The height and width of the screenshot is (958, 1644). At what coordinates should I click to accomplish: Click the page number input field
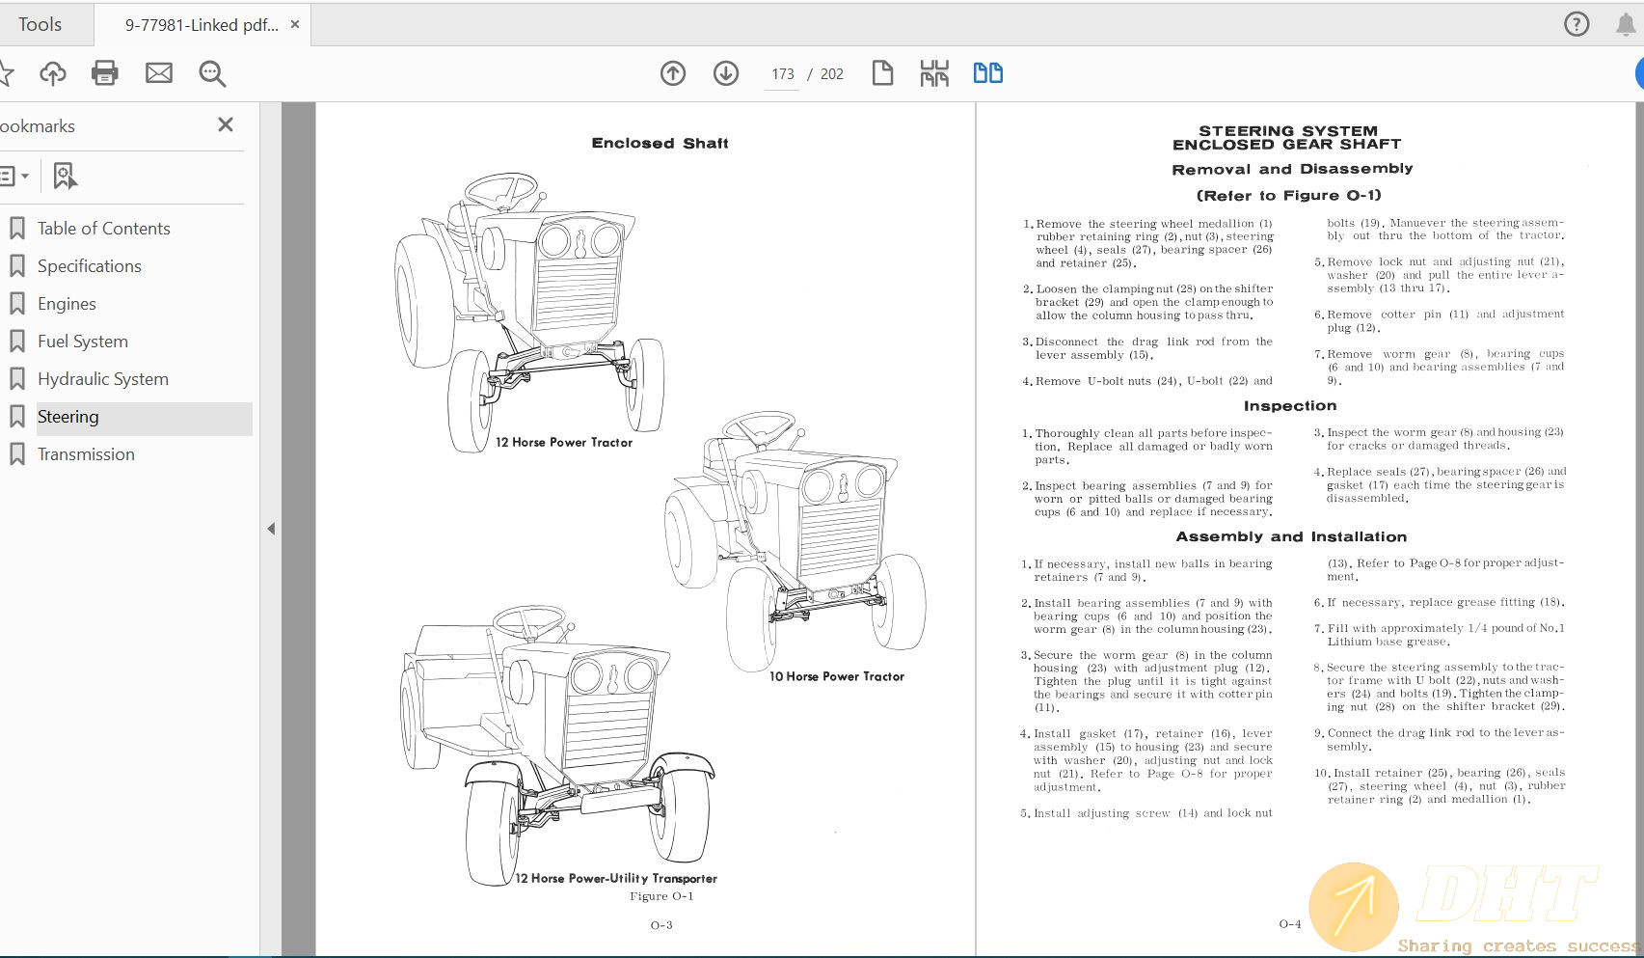point(782,74)
